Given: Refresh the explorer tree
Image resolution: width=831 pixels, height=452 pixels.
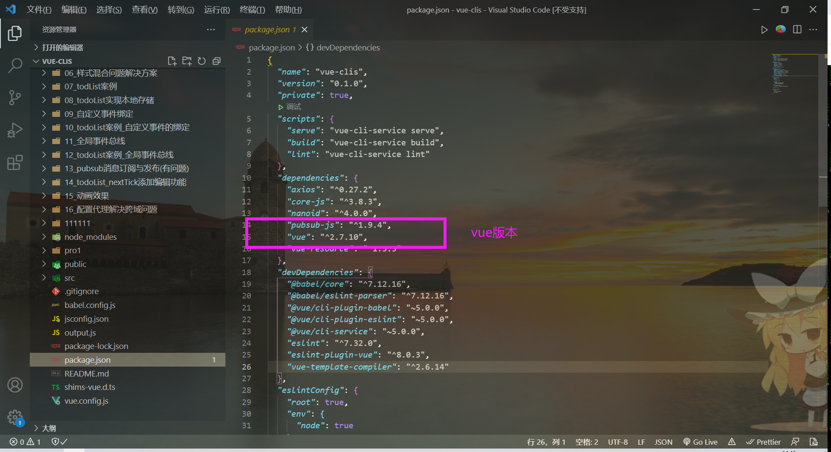Looking at the screenshot, I should click(202, 61).
